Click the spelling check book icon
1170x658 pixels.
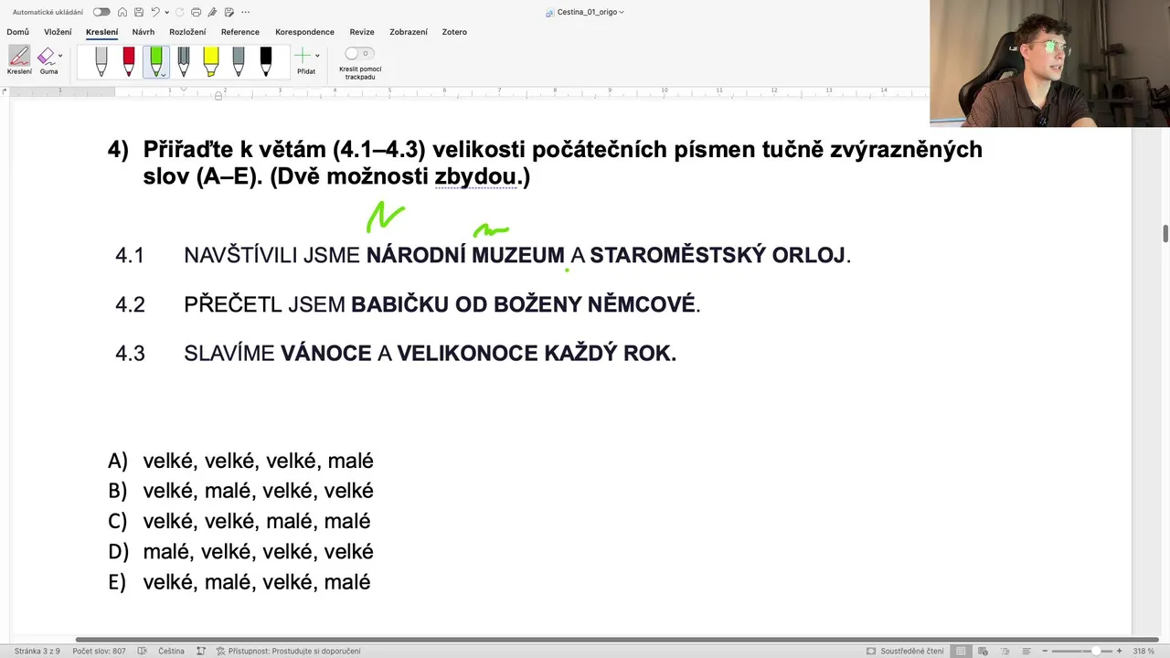143,651
